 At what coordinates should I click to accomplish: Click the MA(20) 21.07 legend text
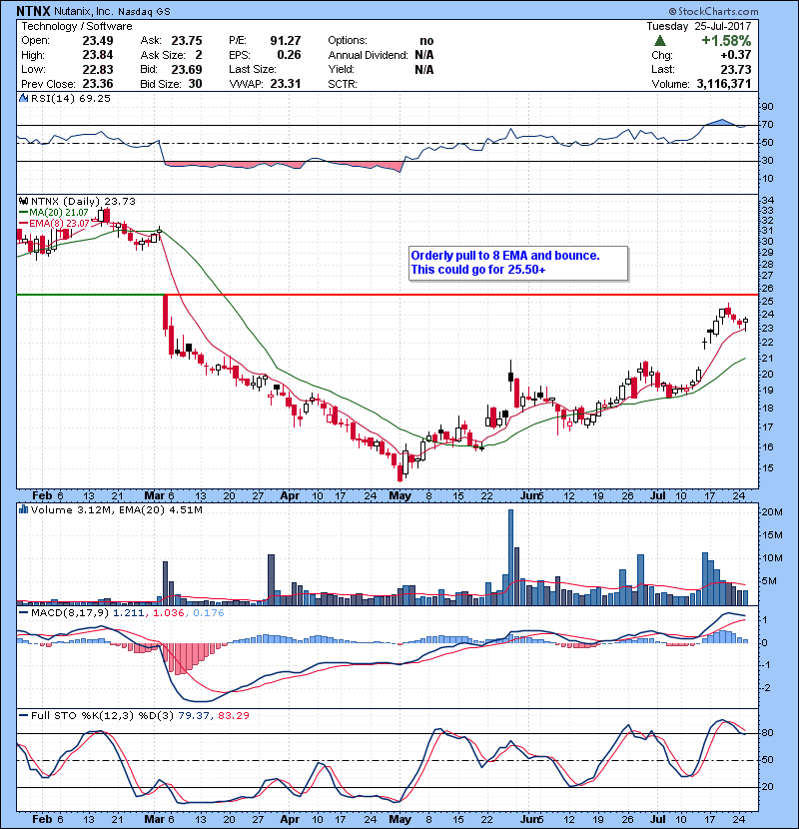point(59,212)
